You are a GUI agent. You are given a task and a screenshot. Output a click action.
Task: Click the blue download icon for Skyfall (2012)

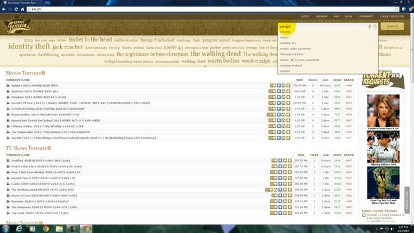pyautogui.click(x=279, y=138)
